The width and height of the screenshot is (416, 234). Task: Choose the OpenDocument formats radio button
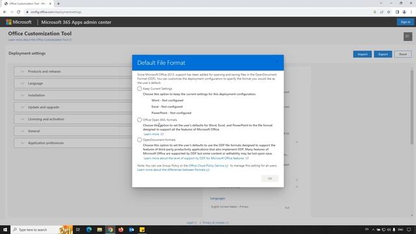click(x=139, y=140)
